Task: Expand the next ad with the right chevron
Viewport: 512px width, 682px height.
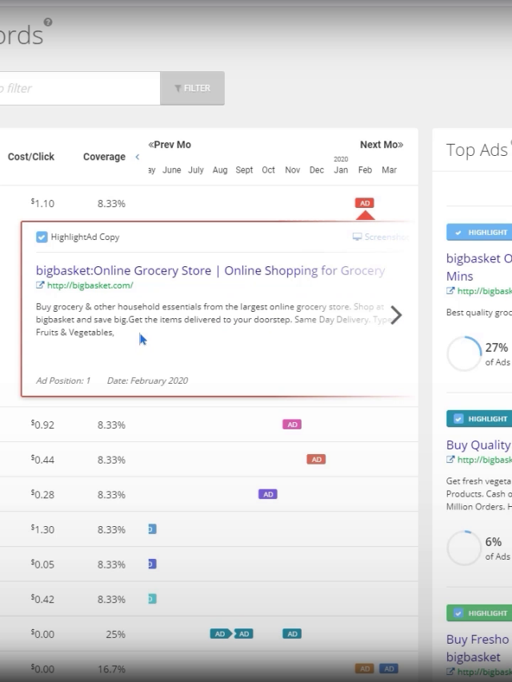Action: [x=396, y=315]
